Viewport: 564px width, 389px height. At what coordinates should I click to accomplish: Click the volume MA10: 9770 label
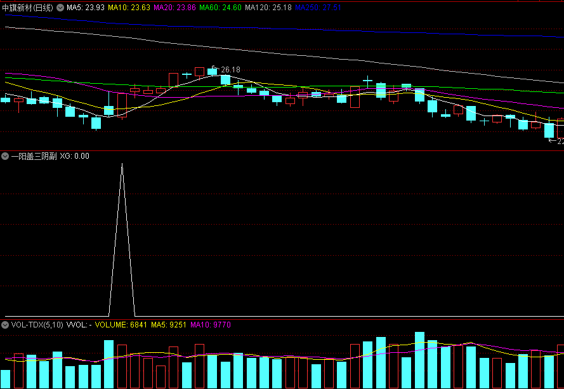[211, 324]
